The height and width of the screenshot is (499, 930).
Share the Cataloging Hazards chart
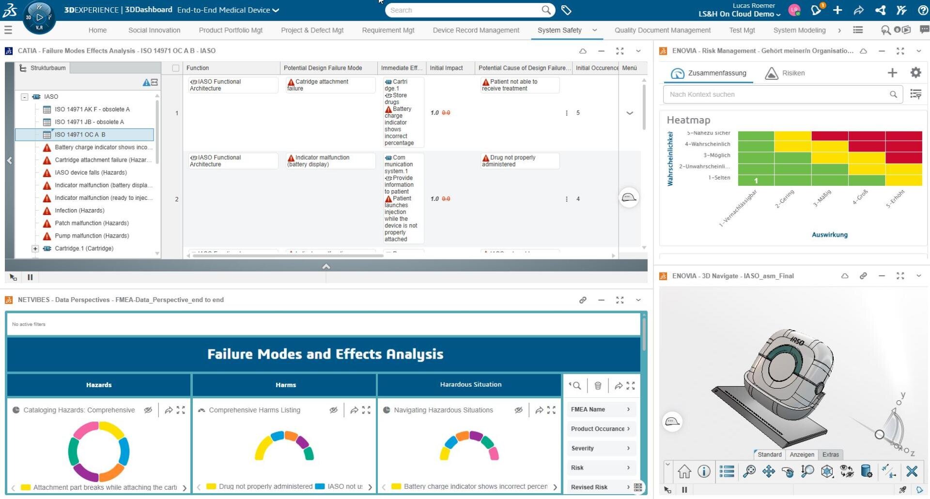pos(169,410)
